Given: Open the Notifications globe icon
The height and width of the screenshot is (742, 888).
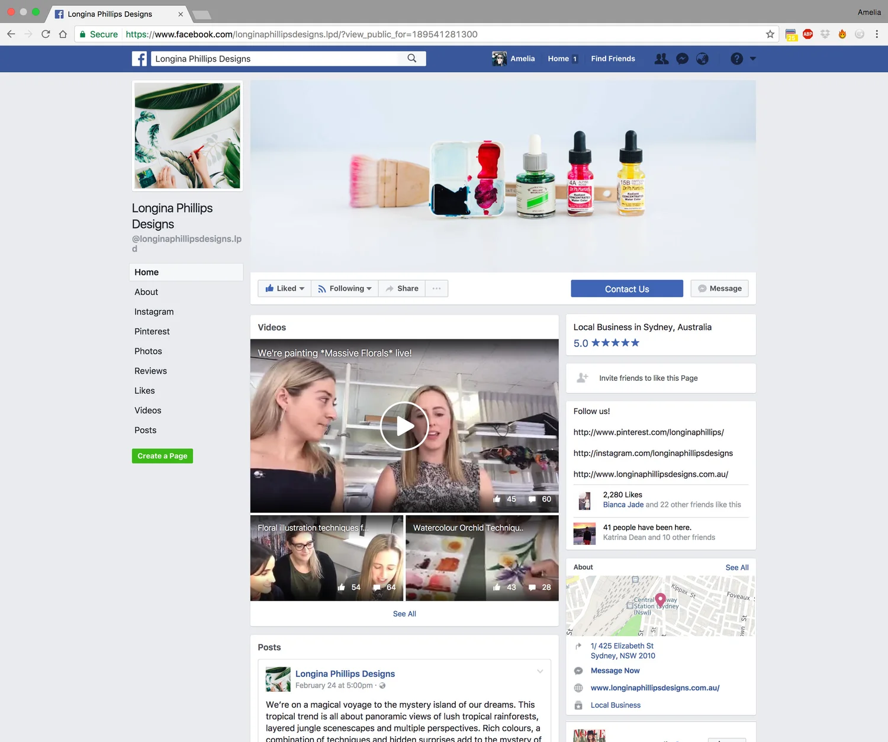Looking at the screenshot, I should coord(702,59).
